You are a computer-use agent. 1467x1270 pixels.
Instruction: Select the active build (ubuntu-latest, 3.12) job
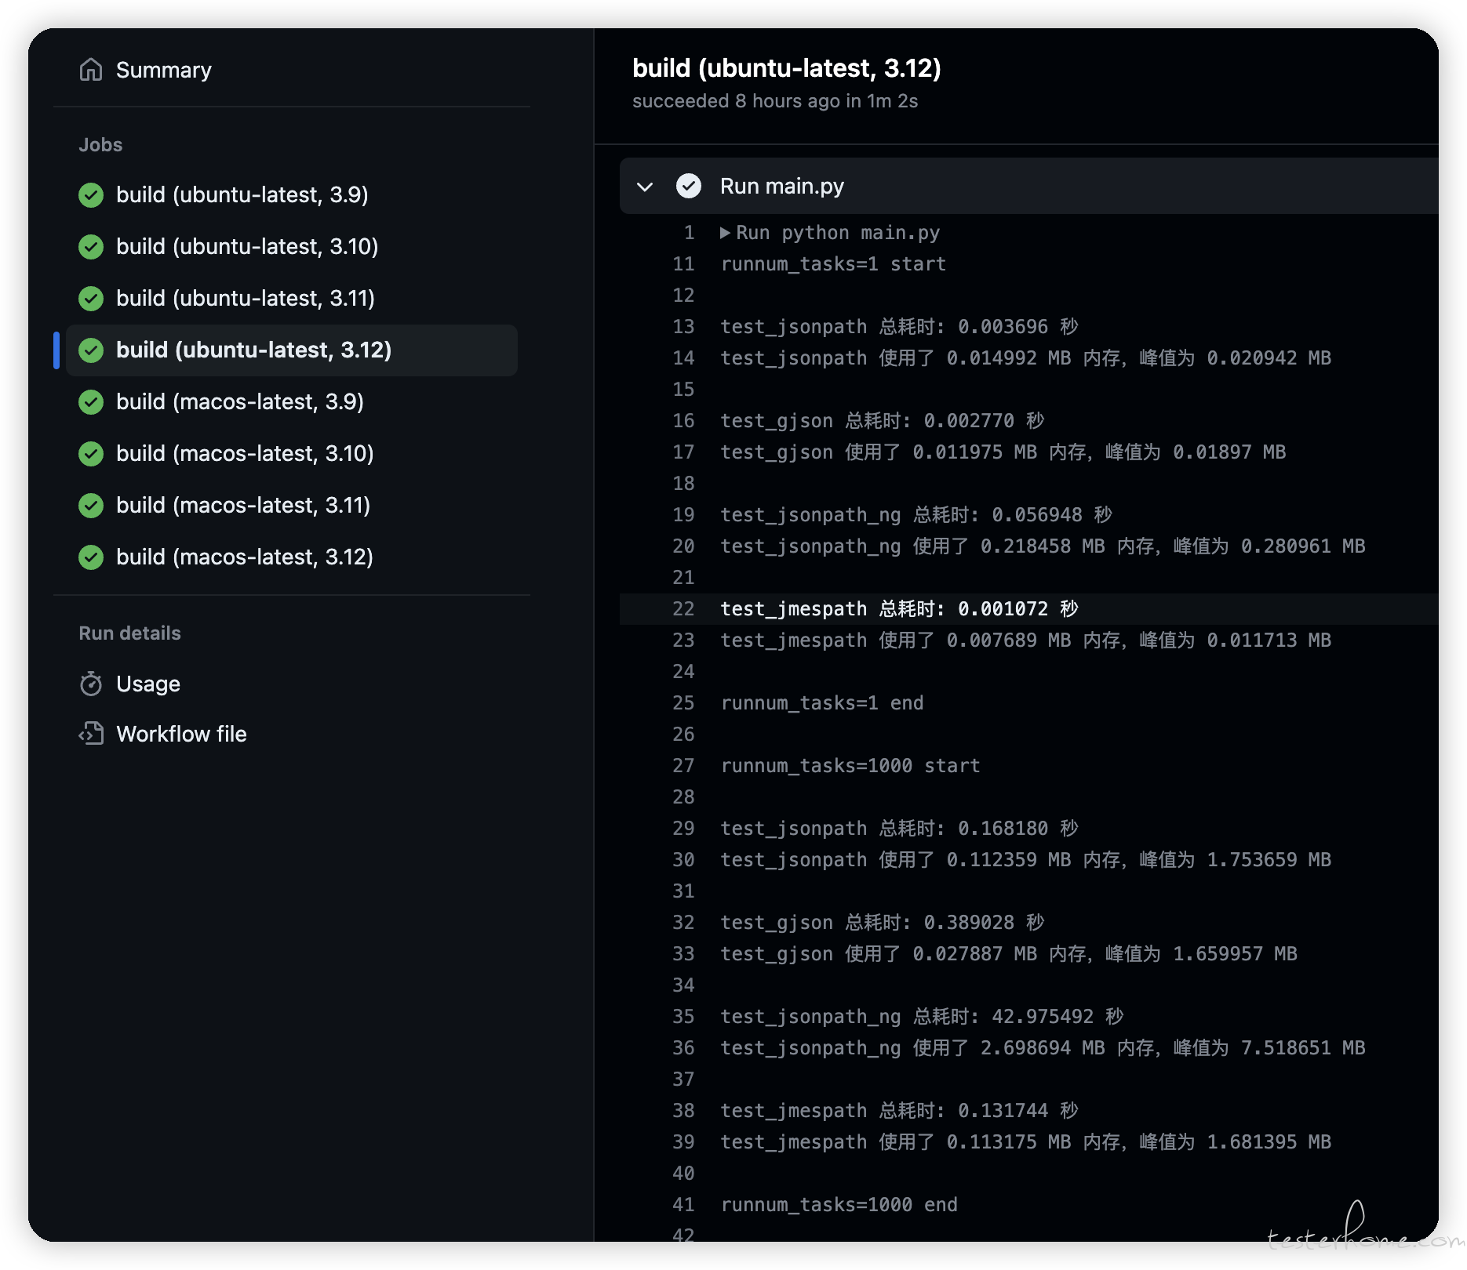[x=253, y=350]
